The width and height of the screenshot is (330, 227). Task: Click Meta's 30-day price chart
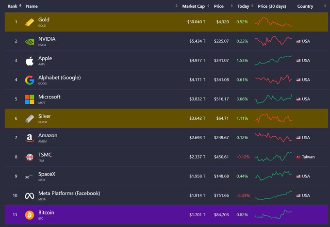pos(273,195)
